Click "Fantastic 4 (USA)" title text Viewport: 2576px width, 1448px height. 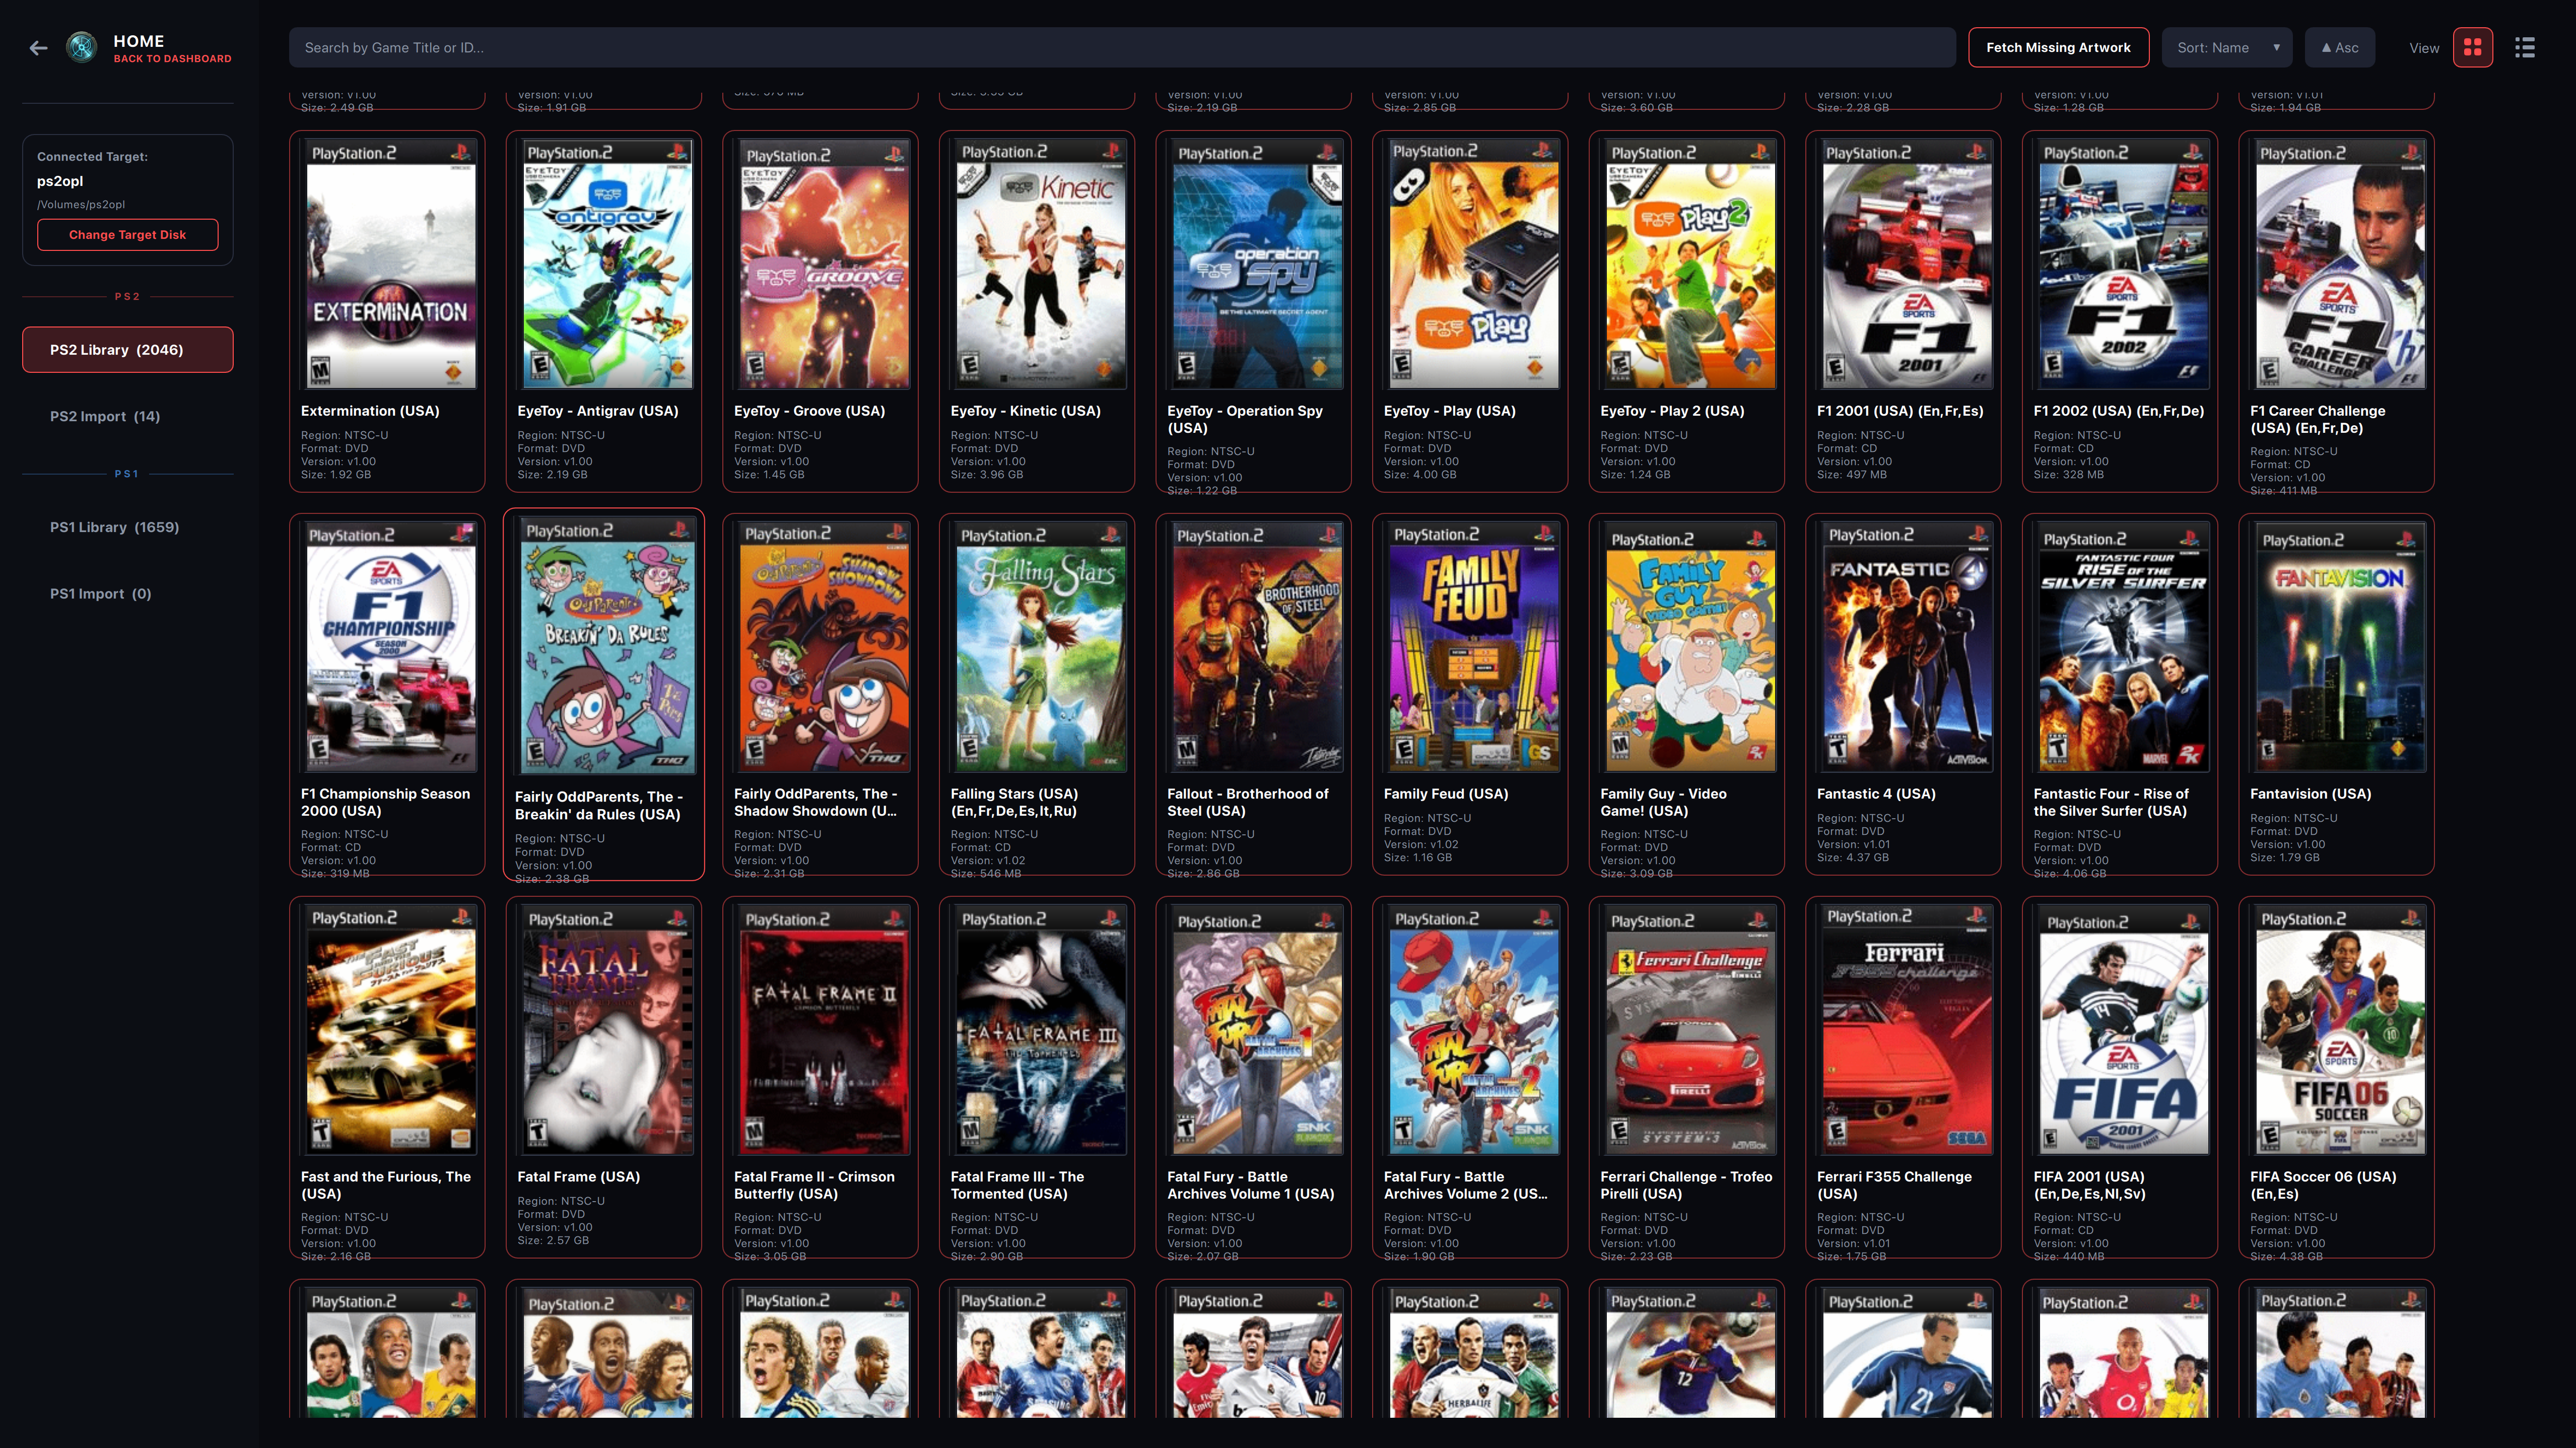[x=1876, y=794]
